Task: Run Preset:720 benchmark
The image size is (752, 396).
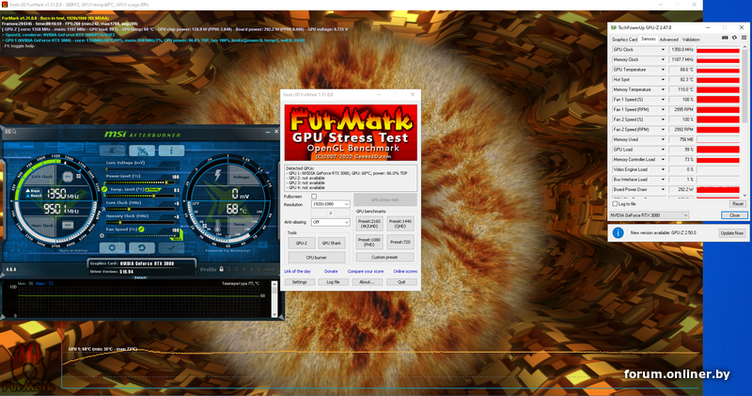Action: click(400, 242)
